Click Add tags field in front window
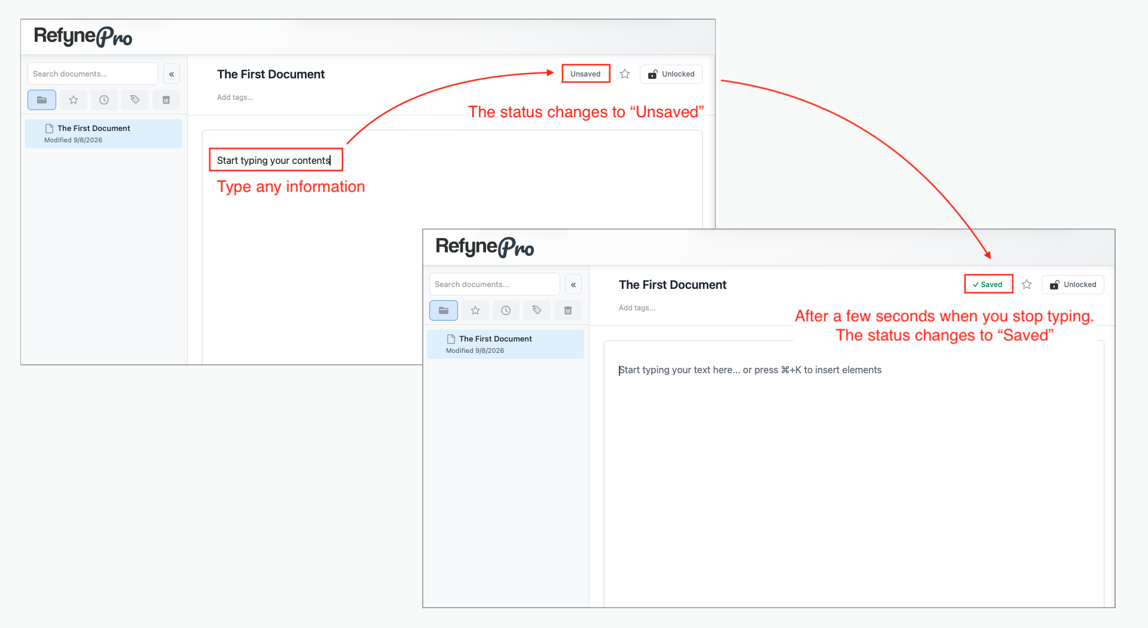 pyautogui.click(x=637, y=308)
